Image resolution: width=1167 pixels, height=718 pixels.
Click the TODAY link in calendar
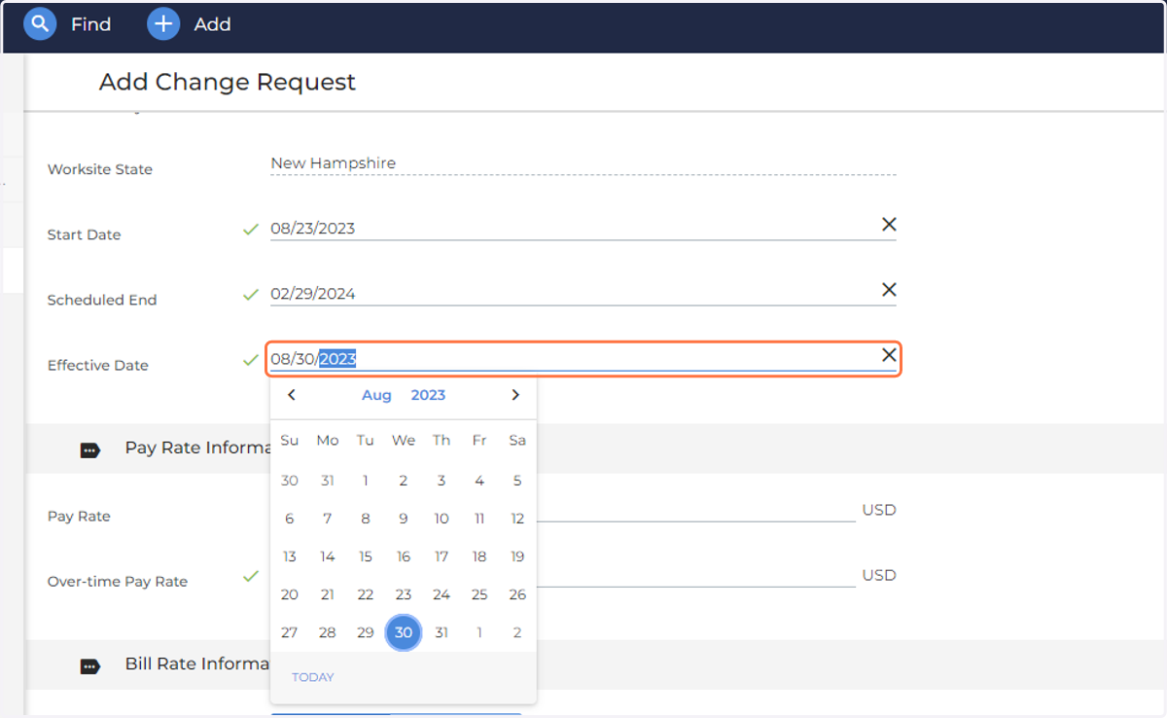point(312,677)
